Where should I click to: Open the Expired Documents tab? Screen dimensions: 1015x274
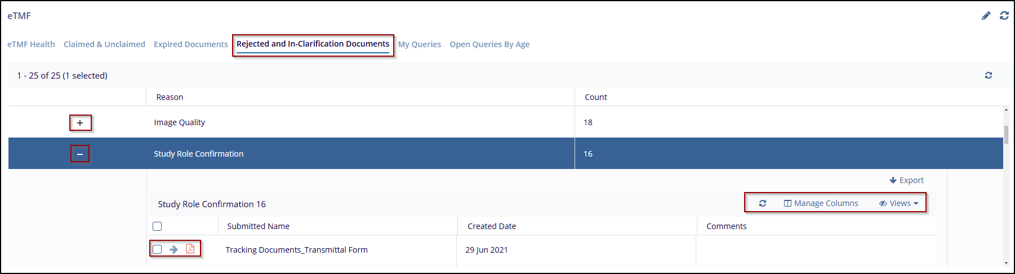190,44
